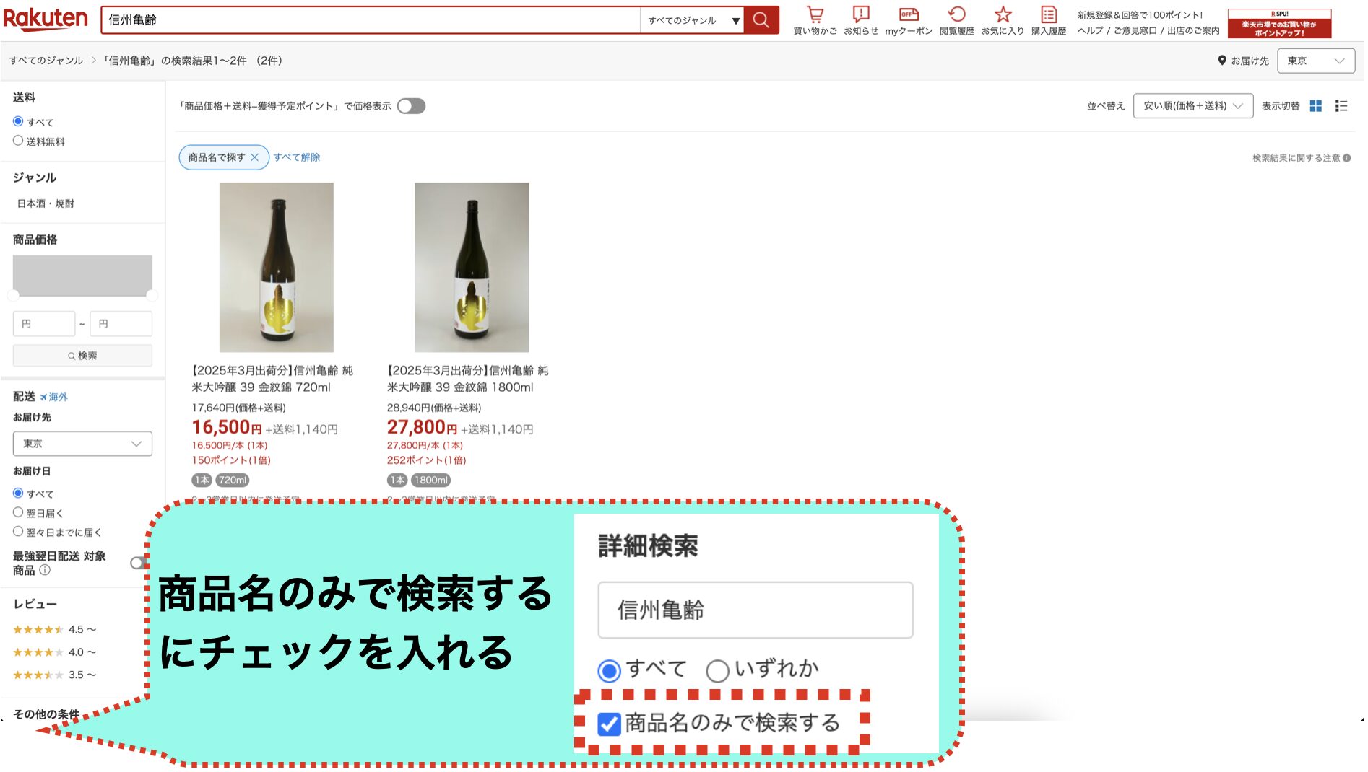Screen dimensions: 1368x772
Task: Click the 16,500円 price text
Action: click(227, 428)
